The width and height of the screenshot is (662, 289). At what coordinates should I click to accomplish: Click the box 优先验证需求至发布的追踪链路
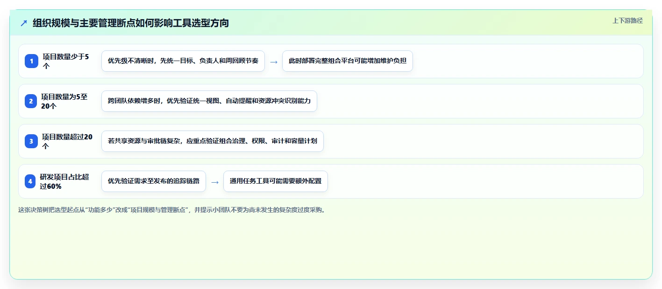point(154,181)
